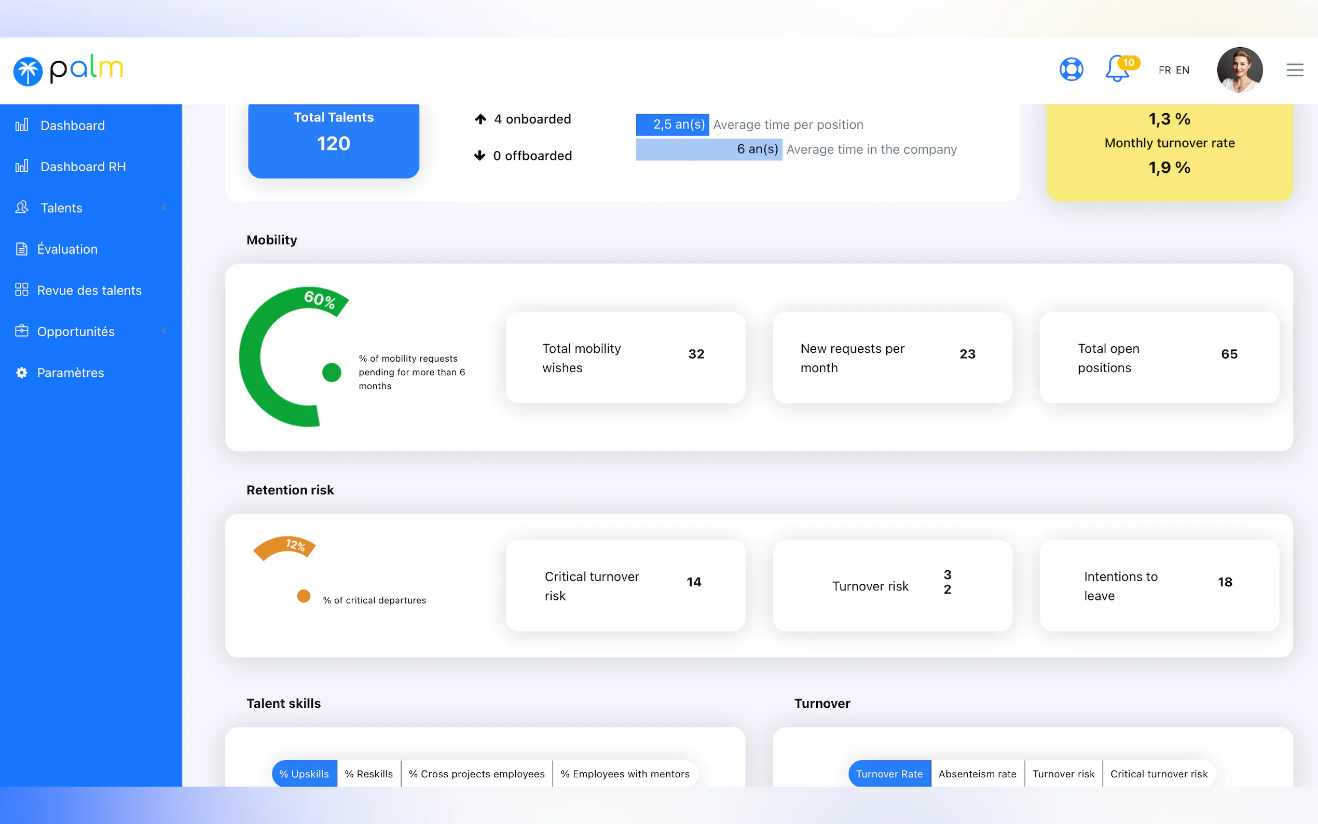Switch language to FR

[1164, 70]
